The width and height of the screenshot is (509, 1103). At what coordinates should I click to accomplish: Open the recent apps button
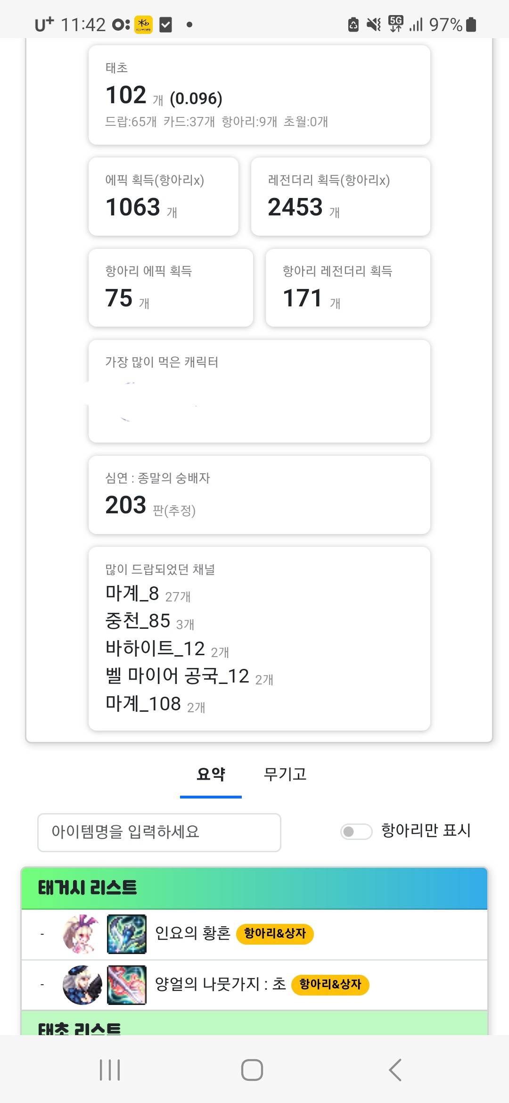click(110, 1070)
